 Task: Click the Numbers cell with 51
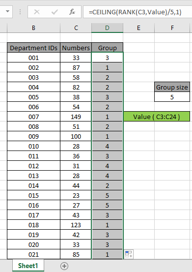pyautogui.click(x=76, y=126)
